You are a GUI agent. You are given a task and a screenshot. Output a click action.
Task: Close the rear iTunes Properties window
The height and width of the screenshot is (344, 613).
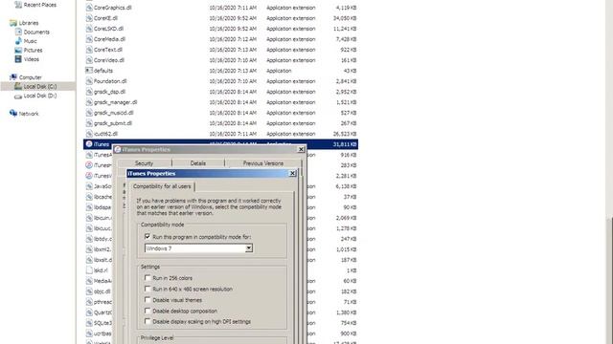[x=301, y=150]
